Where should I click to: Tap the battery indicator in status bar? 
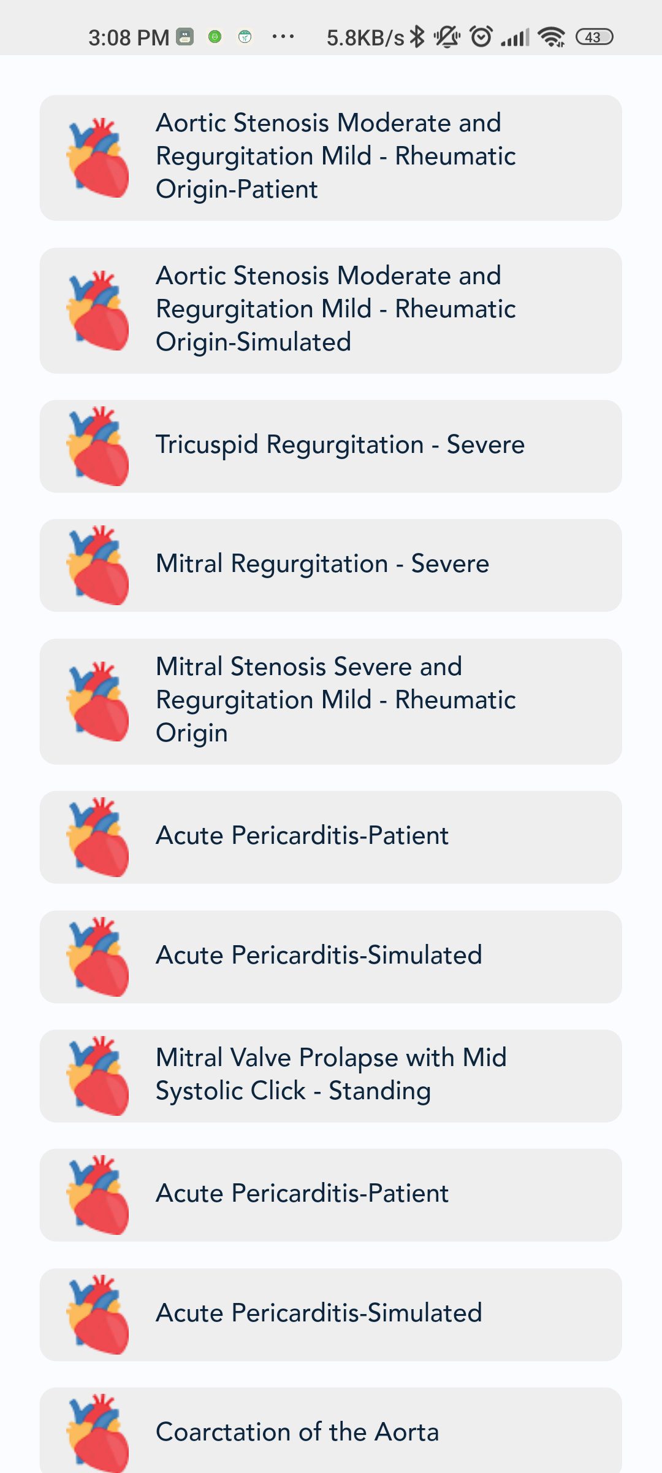tap(594, 37)
